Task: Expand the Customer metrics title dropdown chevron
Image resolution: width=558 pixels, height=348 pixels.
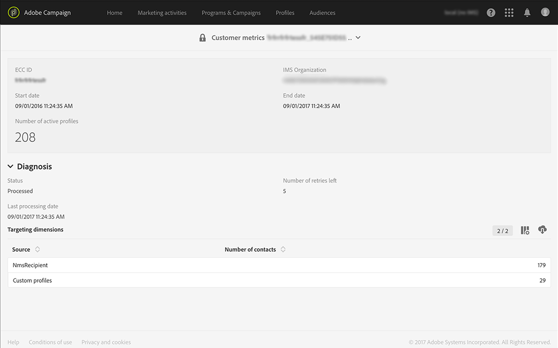Action: [x=358, y=37]
